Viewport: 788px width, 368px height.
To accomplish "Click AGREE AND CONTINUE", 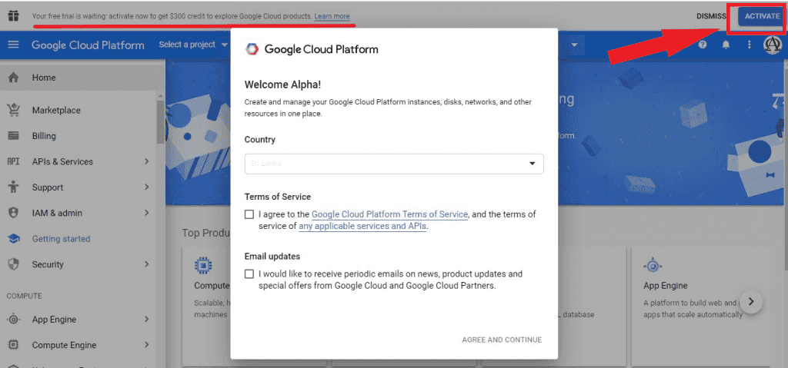I will coord(502,340).
